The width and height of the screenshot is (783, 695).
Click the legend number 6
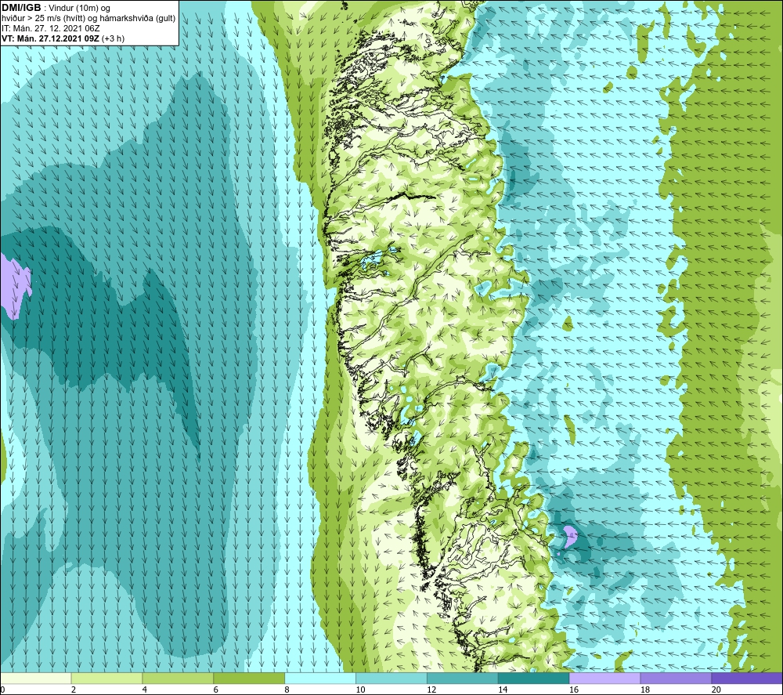[216, 690]
